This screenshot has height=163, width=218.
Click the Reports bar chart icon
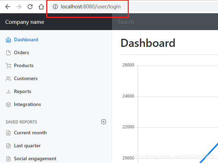(8, 92)
